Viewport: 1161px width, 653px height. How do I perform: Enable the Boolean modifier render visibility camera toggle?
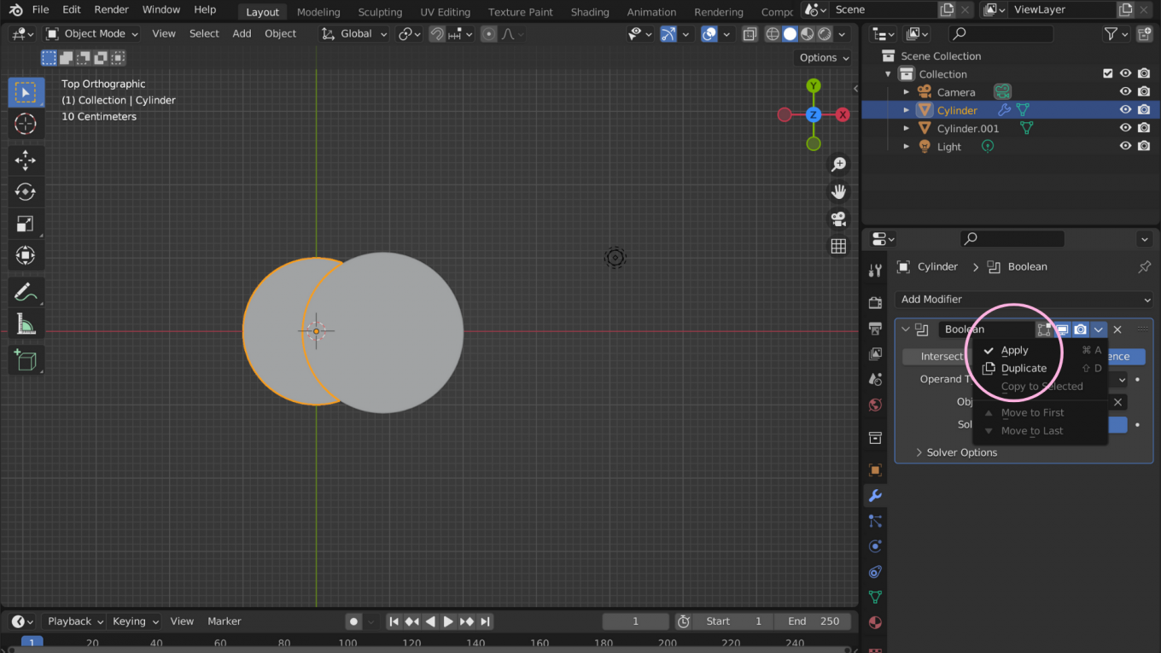coord(1080,329)
